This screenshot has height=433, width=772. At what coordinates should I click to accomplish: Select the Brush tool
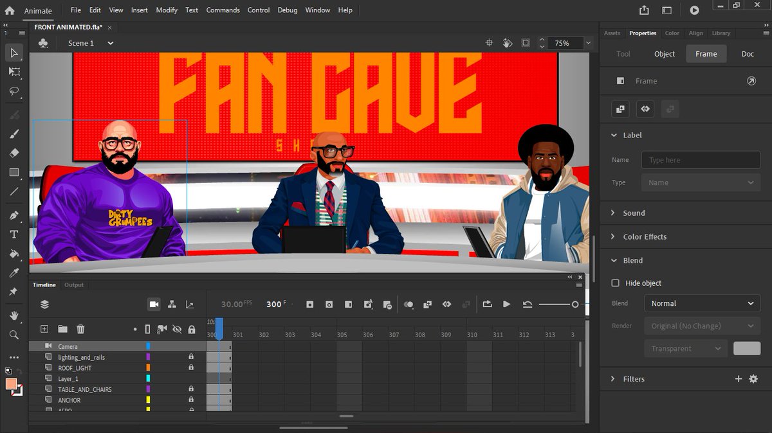(14, 134)
